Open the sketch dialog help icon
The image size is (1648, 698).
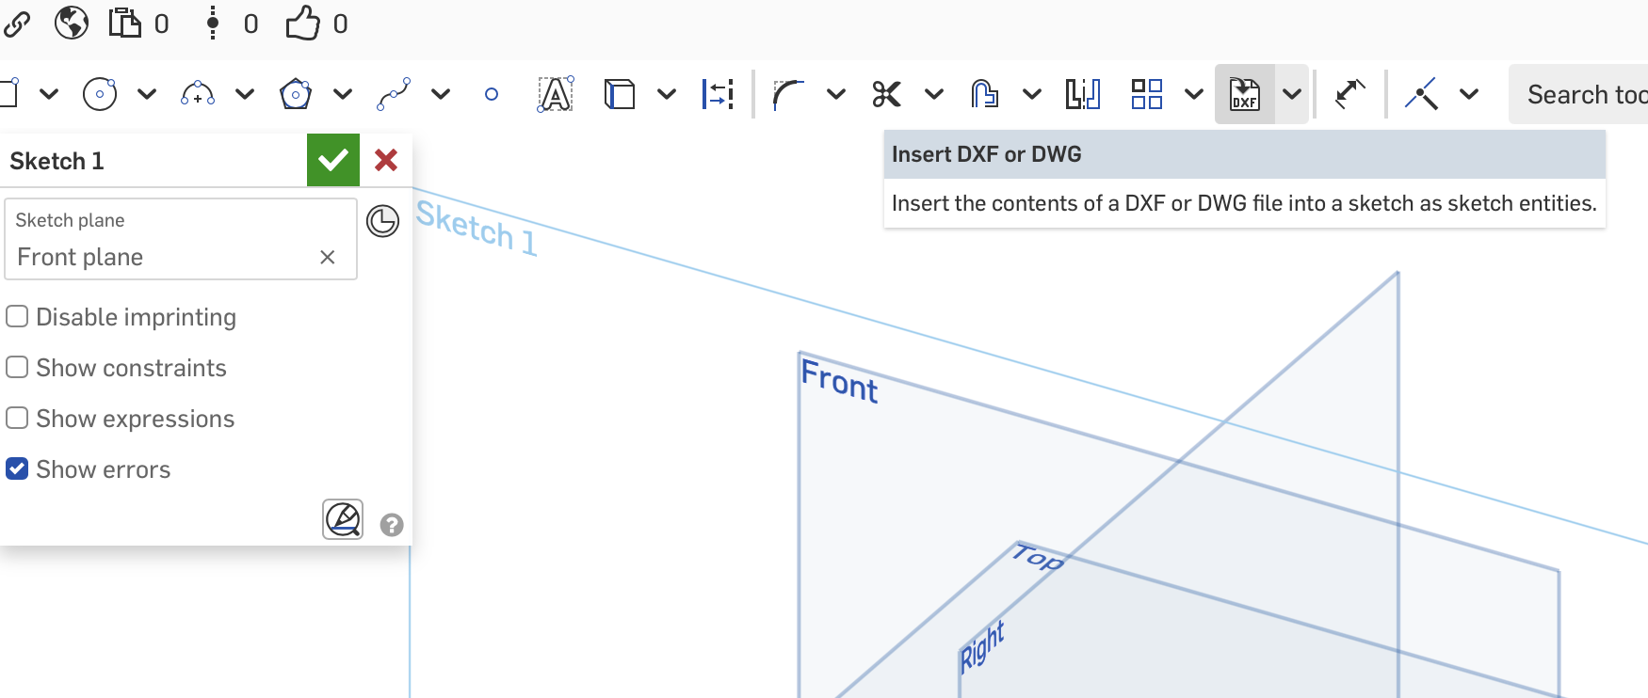tap(392, 525)
